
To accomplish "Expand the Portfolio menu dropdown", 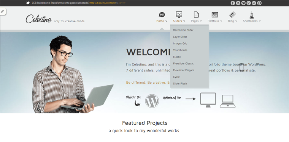I will [x=221, y=21].
